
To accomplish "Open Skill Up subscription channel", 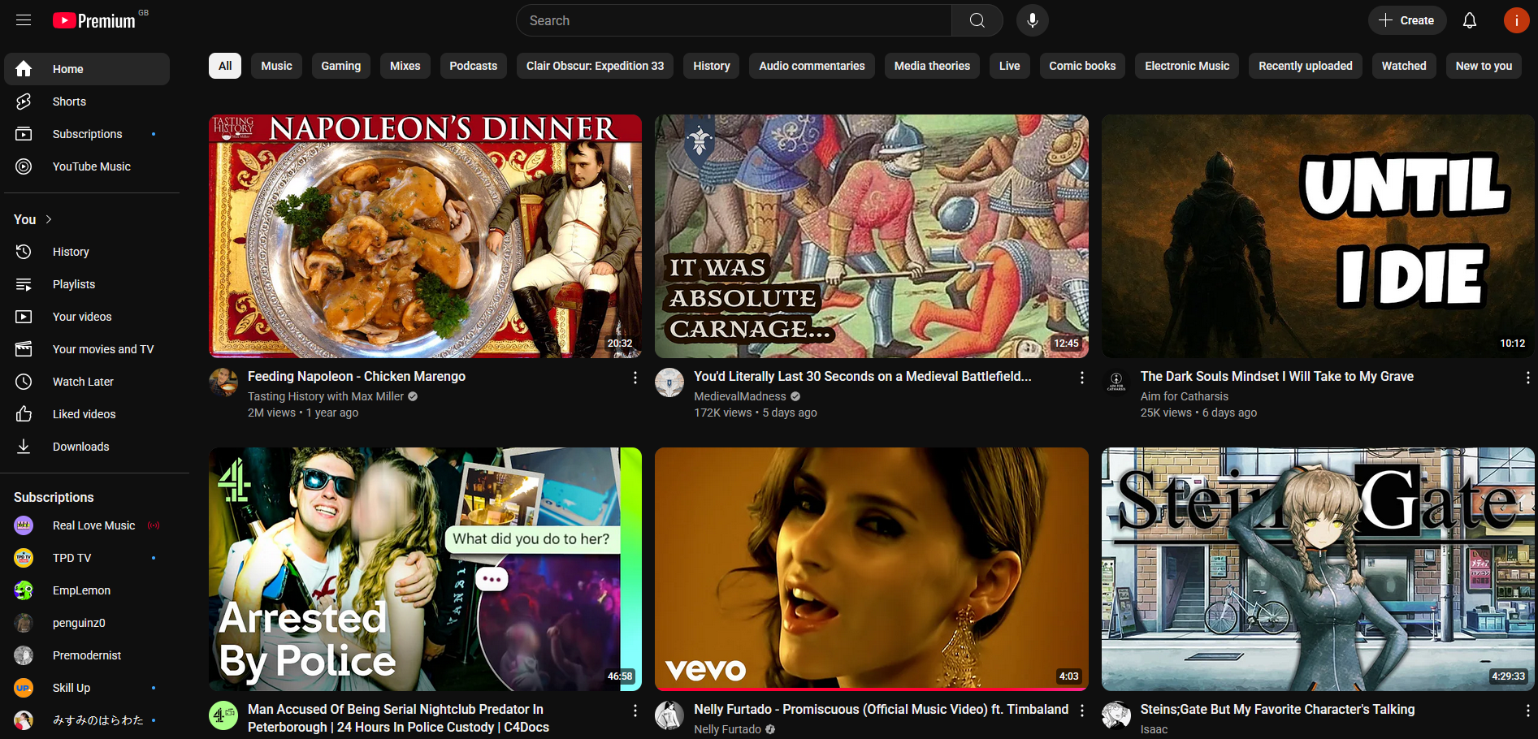I will (x=87, y=688).
